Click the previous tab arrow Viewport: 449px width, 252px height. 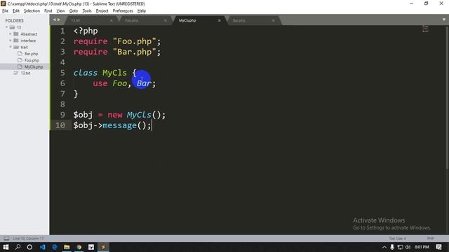pos(55,20)
